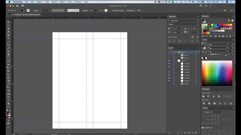Select the Hand tool
This screenshot has height=135, width=241.
click(x=8, y=103)
